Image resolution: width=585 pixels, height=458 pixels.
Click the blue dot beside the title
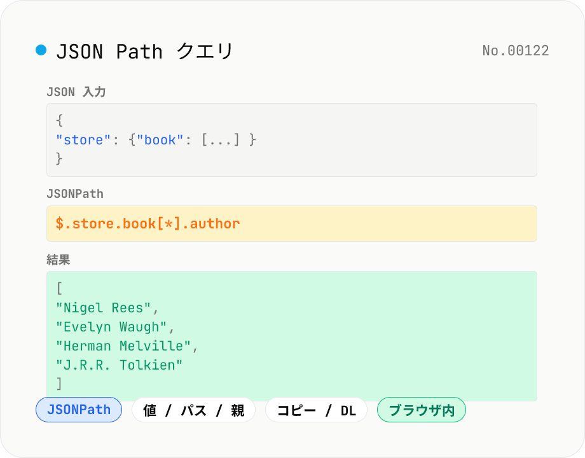pos(41,50)
